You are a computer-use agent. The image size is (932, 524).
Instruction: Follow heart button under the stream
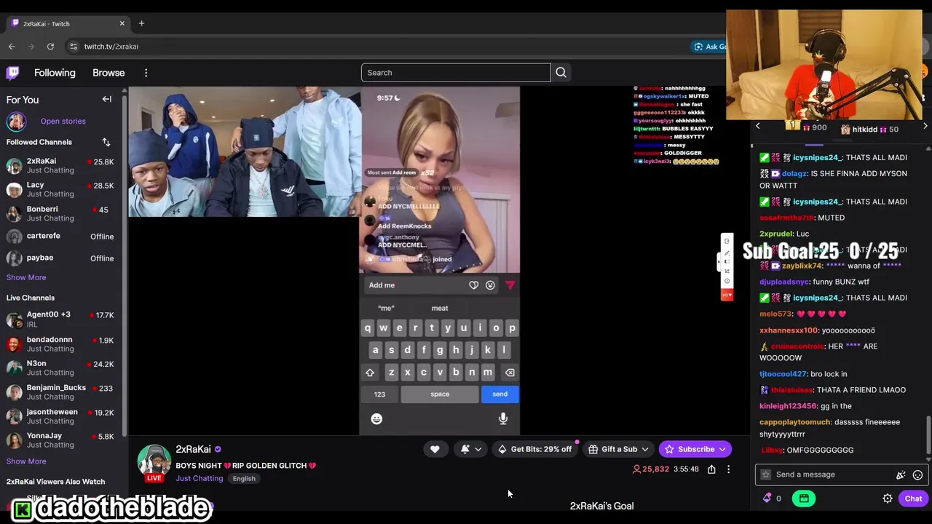tap(435, 449)
